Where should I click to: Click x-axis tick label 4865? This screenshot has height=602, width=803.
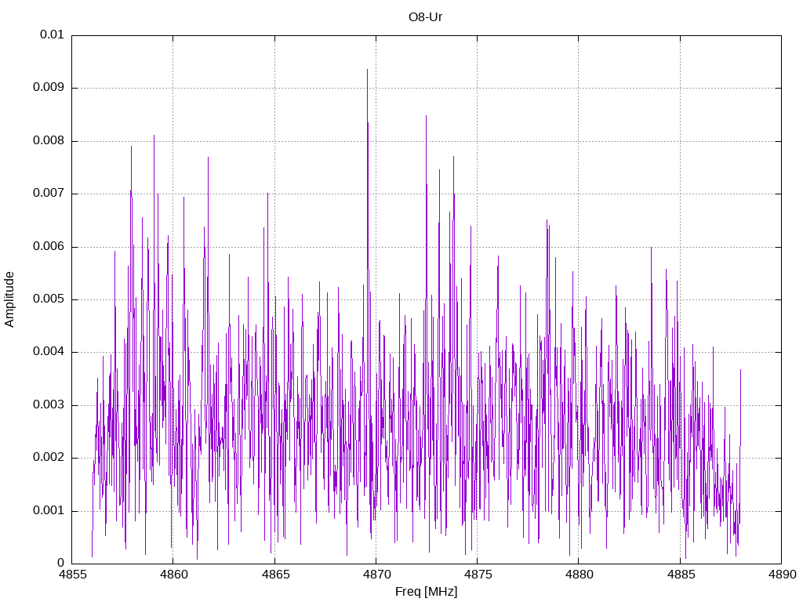coord(274,575)
